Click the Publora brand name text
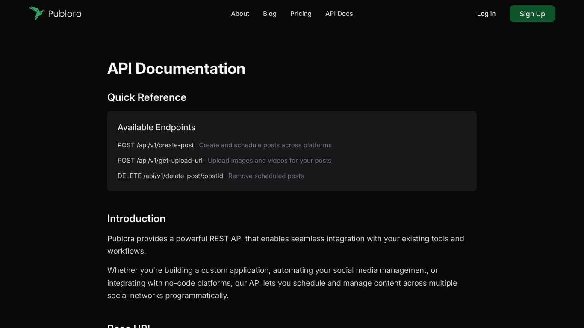Image resolution: width=584 pixels, height=328 pixels. click(65, 14)
